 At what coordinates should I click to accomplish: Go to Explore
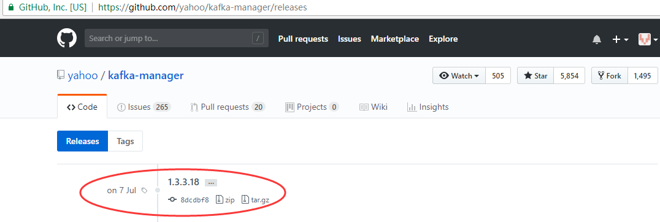point(443,39)
